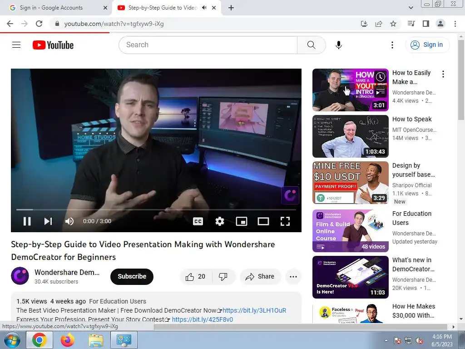Mute the video player volume
Image resolution: width=465 pixels, height=349 pixels.
[x=69, y=221]
